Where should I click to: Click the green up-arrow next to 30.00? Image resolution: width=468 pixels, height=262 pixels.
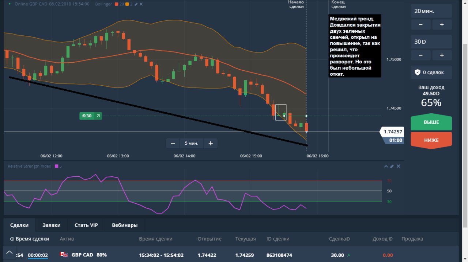(x=348, y=255)
